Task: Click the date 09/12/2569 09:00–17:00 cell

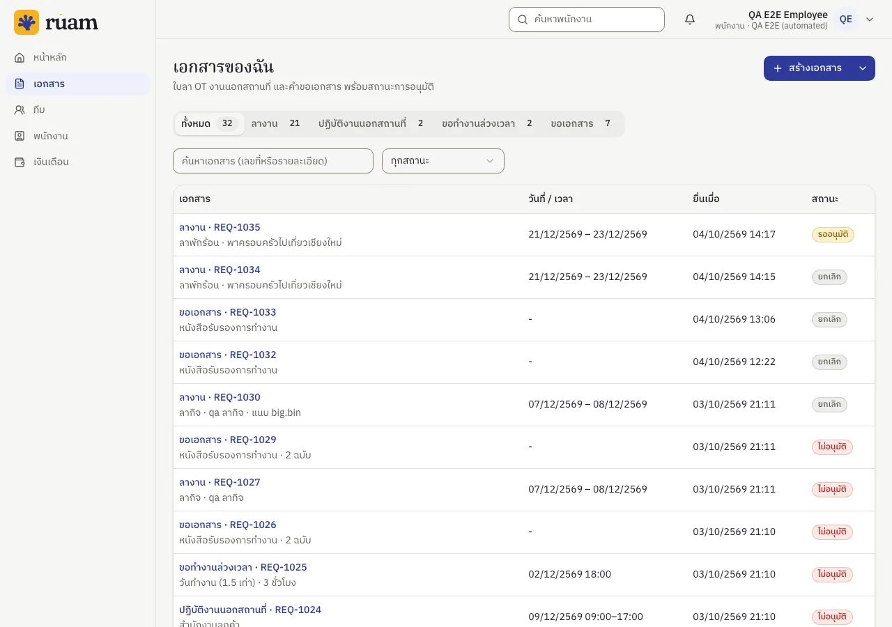Action: (x=585, y=617)
